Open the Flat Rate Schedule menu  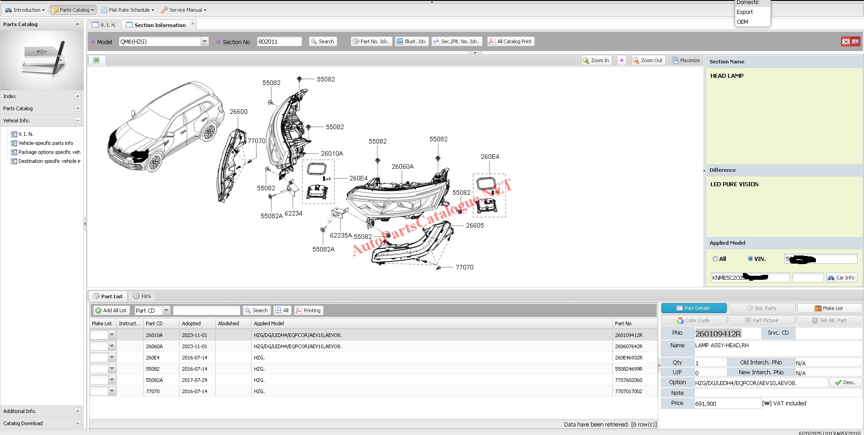(x=127, y=10)
